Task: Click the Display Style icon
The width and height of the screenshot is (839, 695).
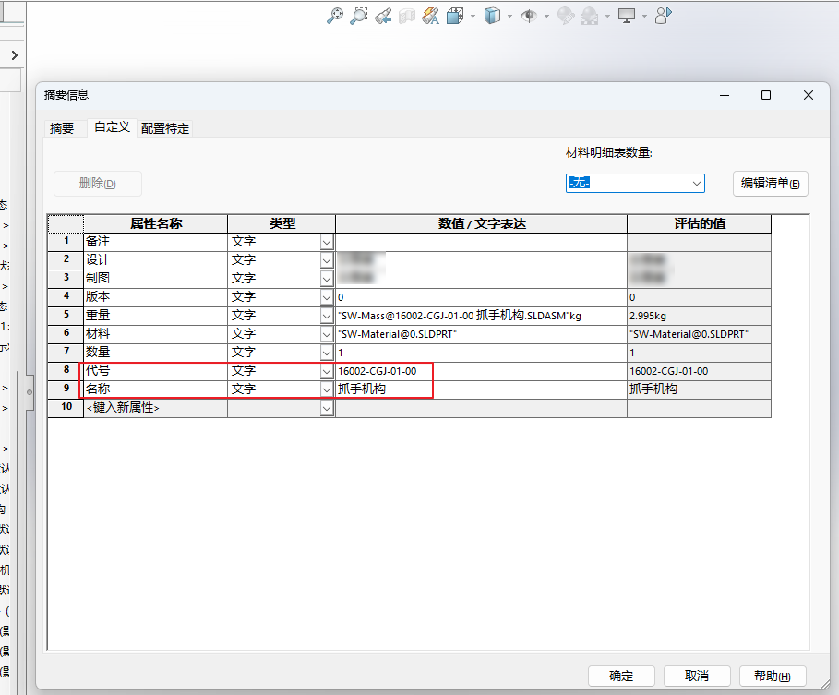Action: click(x=493, y=16)
